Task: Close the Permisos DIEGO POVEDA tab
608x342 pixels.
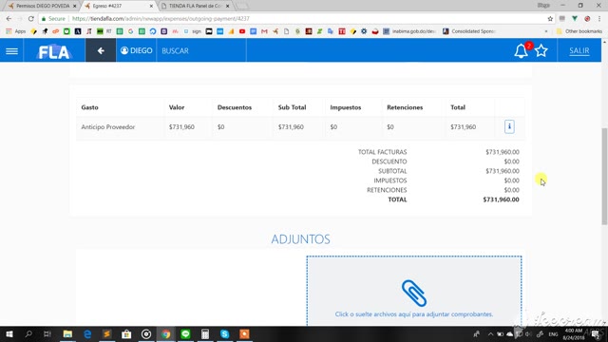Action: coord(74,7)
